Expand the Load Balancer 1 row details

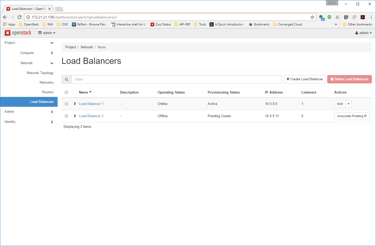75,104
